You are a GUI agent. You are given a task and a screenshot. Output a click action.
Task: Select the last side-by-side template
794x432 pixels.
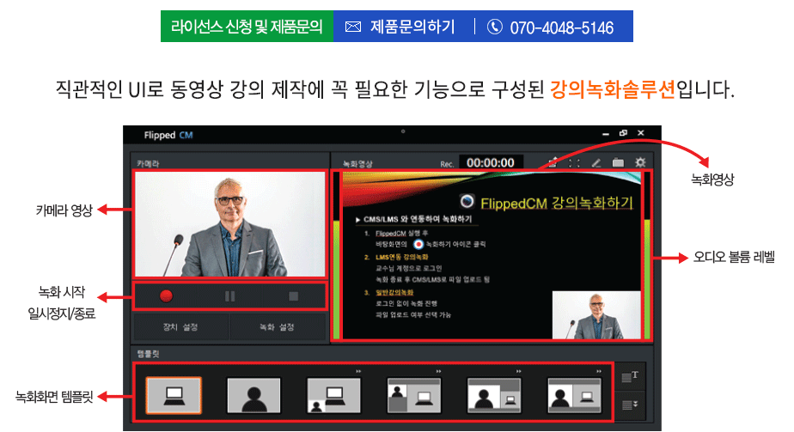574,395
